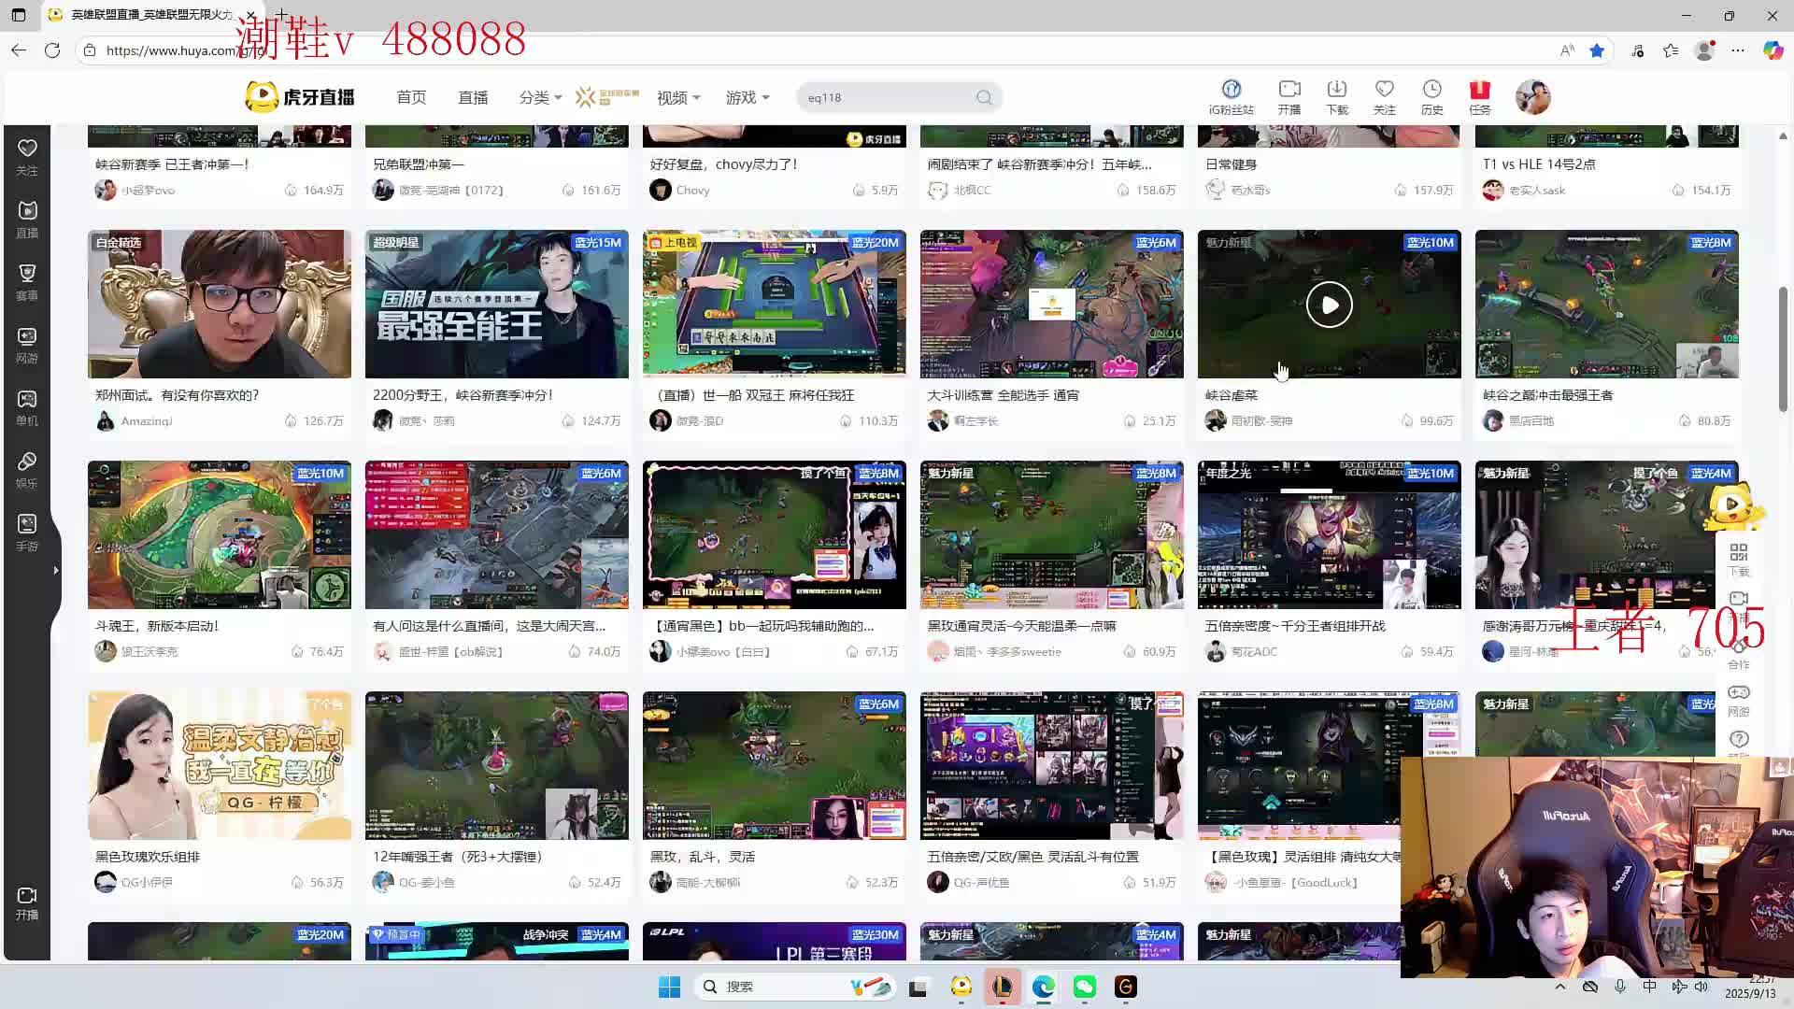This screenshot has height=1009, width=1794.
Task: Go to 首页 tab
Action: pyautogui.click(x=411, y=97)
